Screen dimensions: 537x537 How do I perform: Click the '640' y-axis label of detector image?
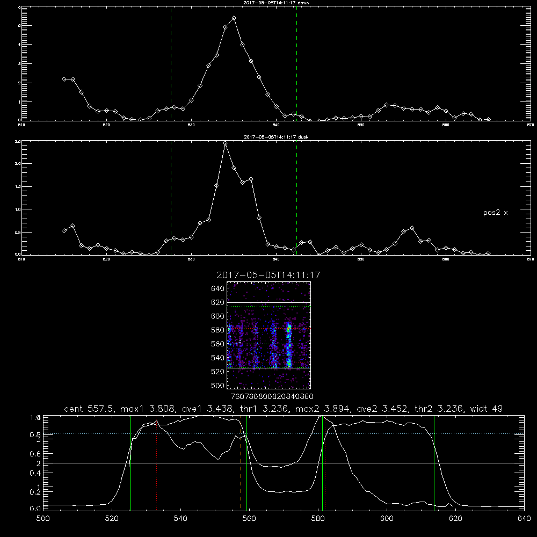pos(217,289)
